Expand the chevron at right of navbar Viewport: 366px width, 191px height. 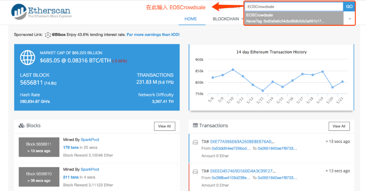point(350,19)
